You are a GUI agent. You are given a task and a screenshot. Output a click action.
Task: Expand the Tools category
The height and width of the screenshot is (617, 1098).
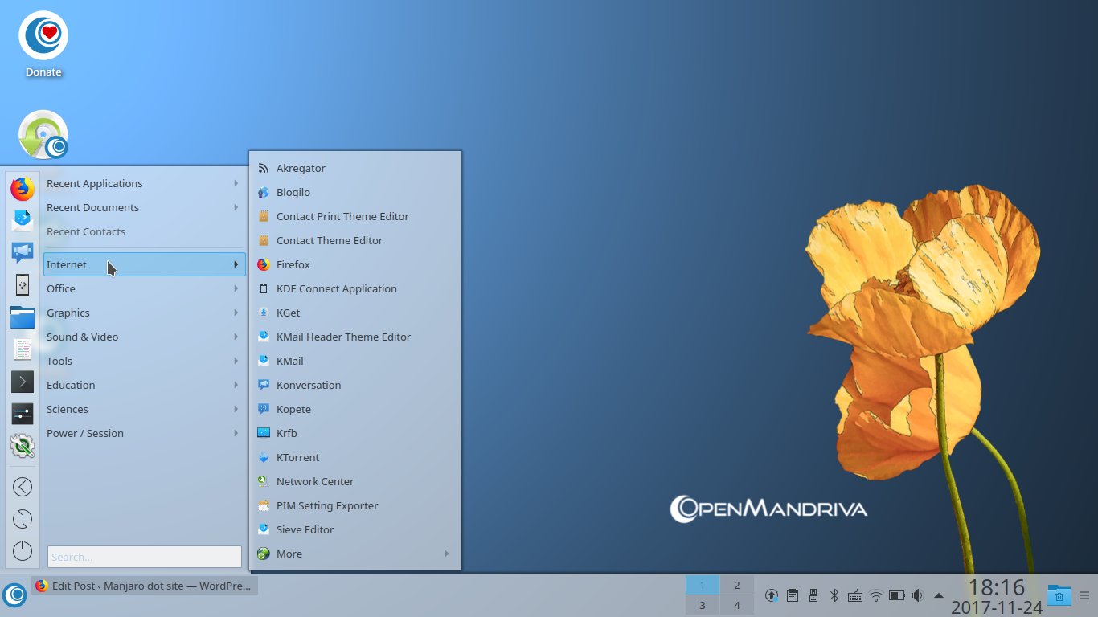point(145,361)
